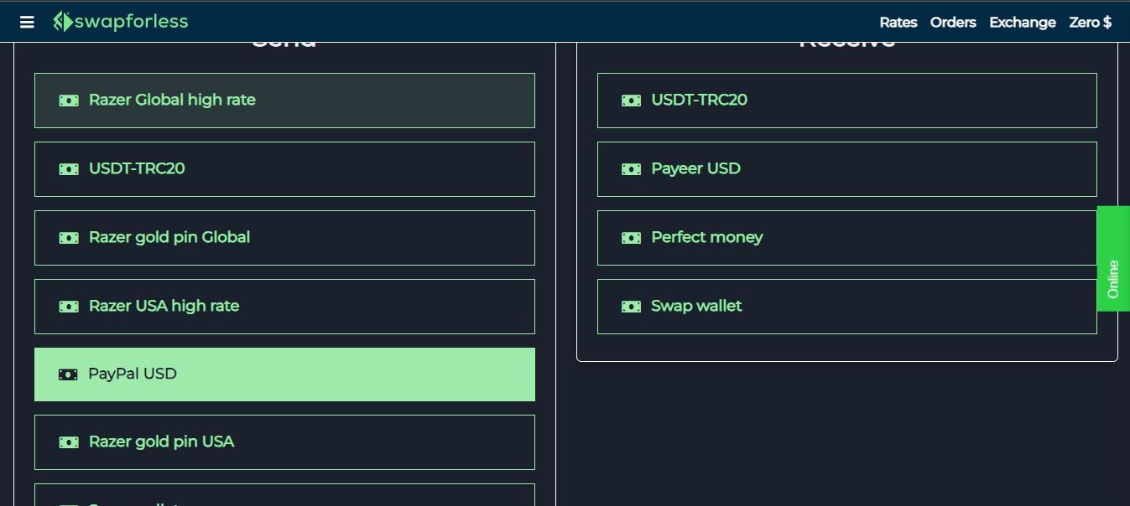Open the Exchange page
The width and height of the screenshot is (1130, 506).
tap(1023, 23)
